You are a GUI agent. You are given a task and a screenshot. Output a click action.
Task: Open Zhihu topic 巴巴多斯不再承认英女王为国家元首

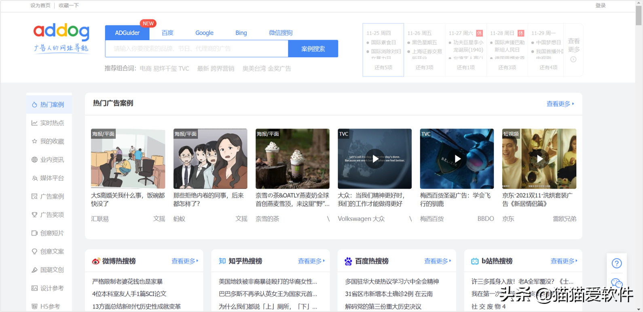coord(268,294)
